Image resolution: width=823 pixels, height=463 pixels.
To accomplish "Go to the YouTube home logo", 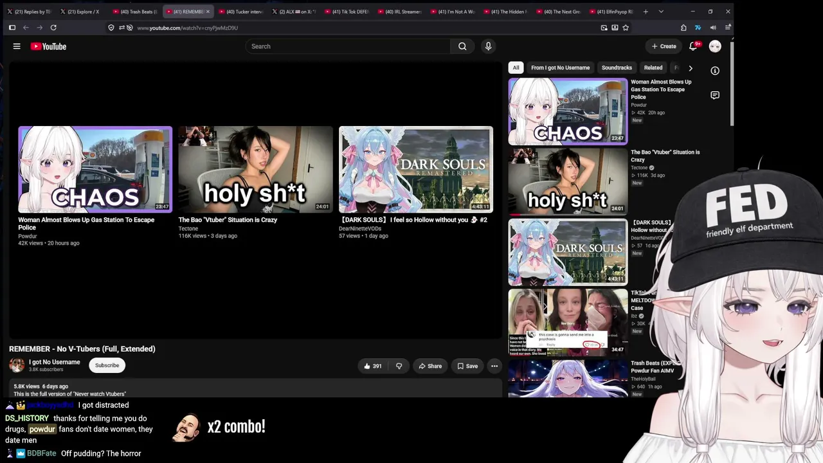I will tap(48, 46).
